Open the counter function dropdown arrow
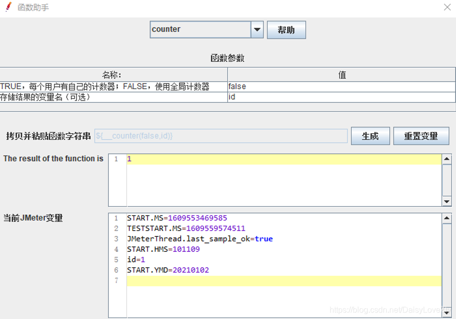The image size is (456, 319). [257, 30]
